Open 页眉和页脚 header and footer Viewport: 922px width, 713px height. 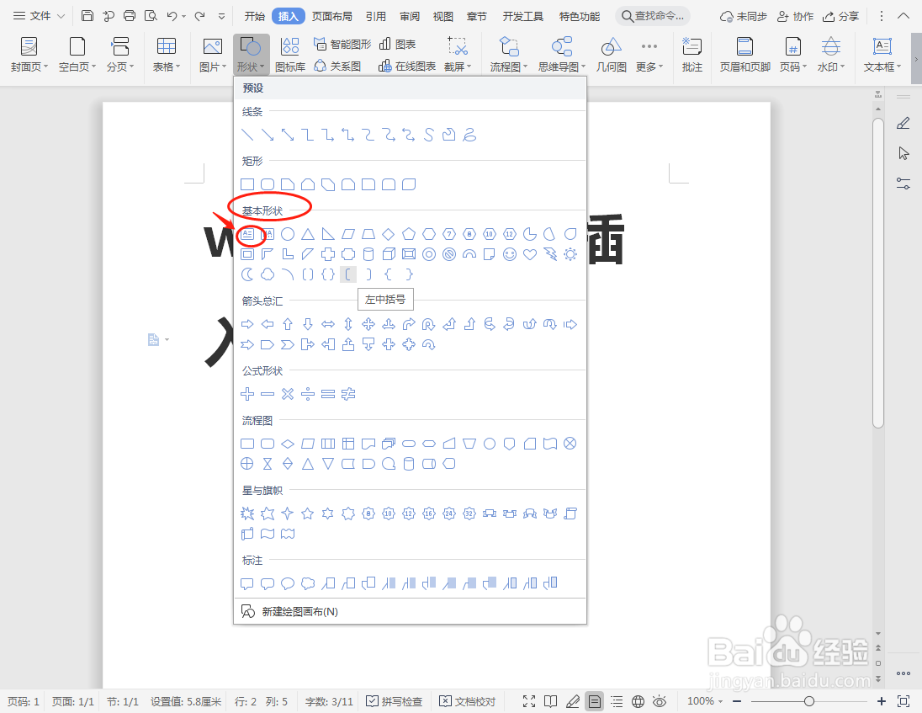745,54
